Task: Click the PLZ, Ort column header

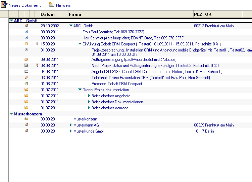Action: pos(203,14)
